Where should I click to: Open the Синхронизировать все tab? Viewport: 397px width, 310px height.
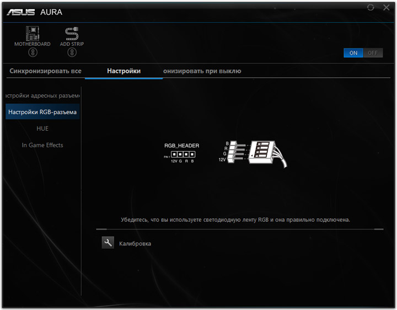pyautogui.click(x=46, y=71)
